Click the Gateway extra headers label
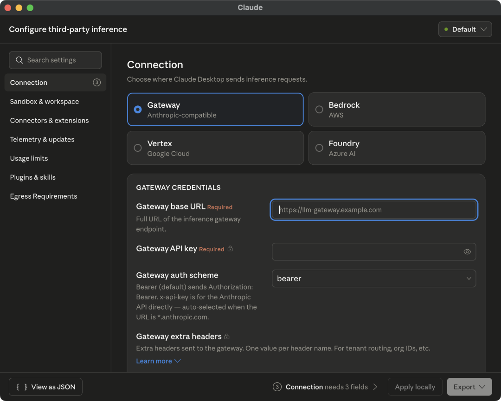The height and width of the screenshot is (401, 501). click(x=179, y=336)
